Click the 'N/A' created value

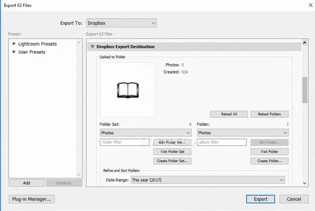point(185,72)
